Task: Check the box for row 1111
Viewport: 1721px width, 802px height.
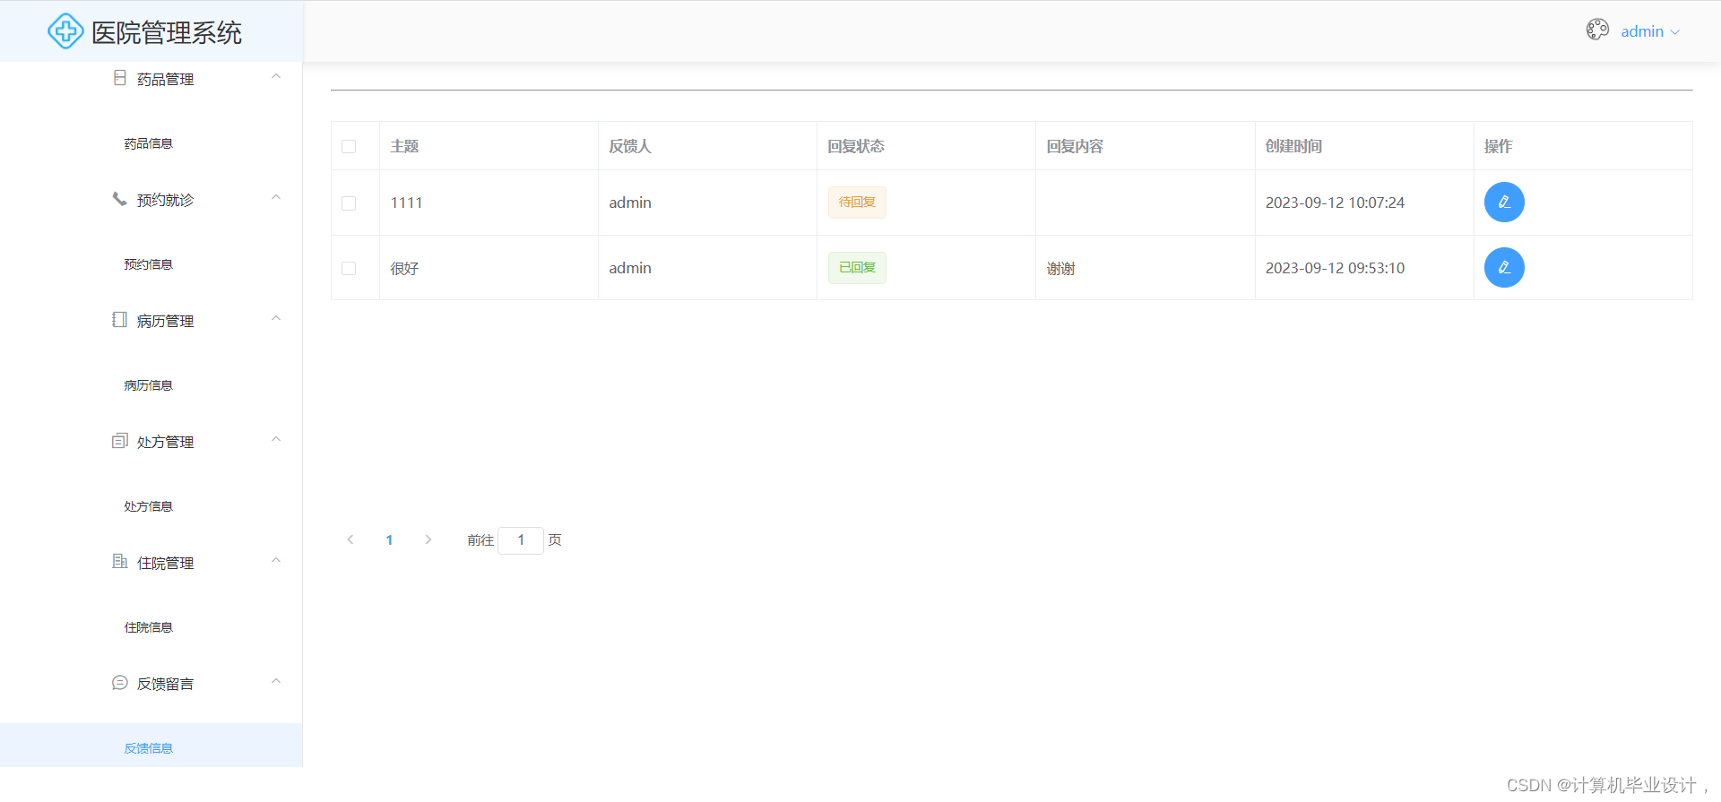Action: click(349, 203)
